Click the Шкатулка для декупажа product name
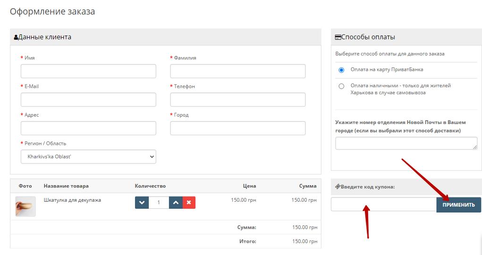 pyautogui.click(x=72, y=200)
